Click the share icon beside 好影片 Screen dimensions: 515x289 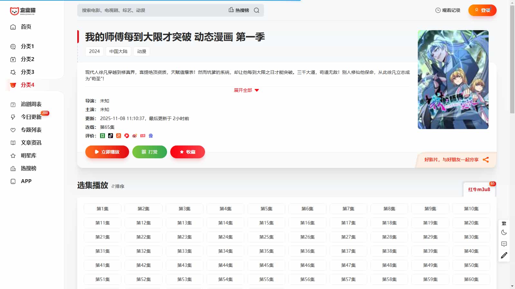pyautogui.click(x=486, y=160)
